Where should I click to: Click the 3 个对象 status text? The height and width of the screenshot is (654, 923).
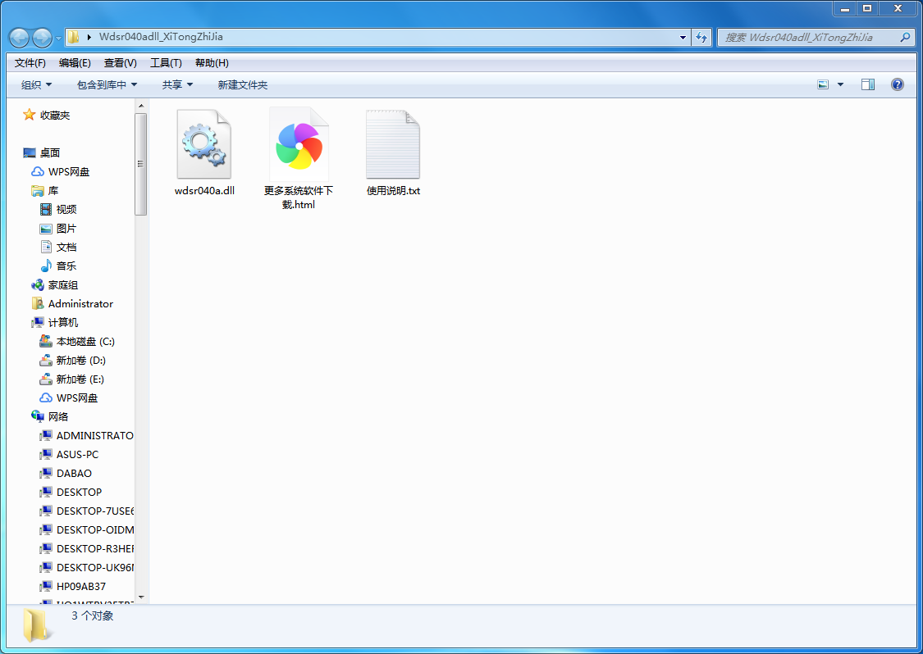click(x=93, y=615)
